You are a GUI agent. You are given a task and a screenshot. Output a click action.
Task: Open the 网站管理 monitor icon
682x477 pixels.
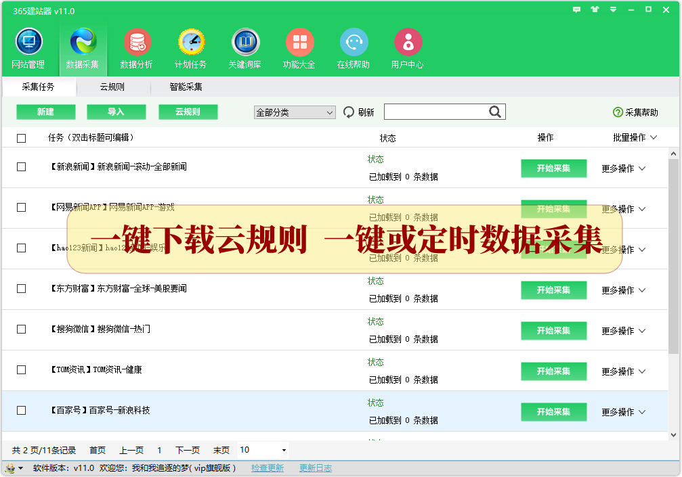(28, 42)
